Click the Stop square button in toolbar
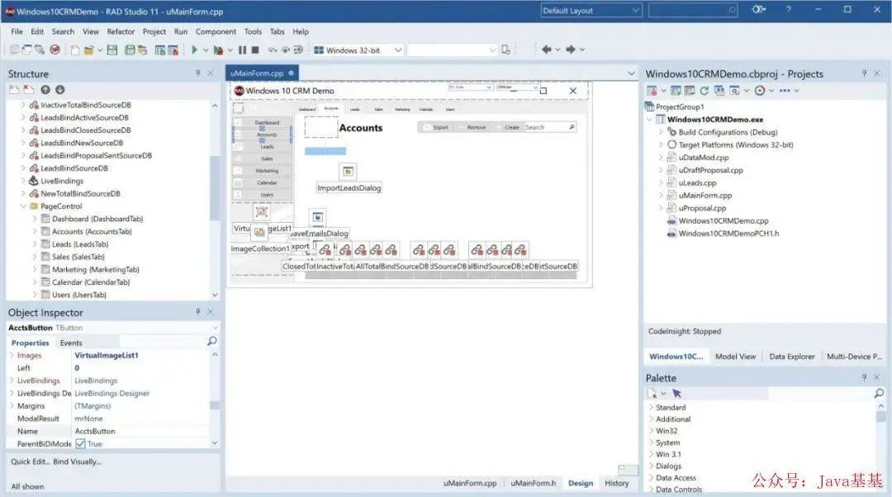The image size is (892, 497). point(255,50)
